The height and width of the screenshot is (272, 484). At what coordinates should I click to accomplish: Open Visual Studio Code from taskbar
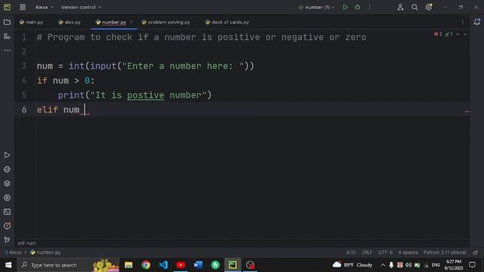coord(163,265)
